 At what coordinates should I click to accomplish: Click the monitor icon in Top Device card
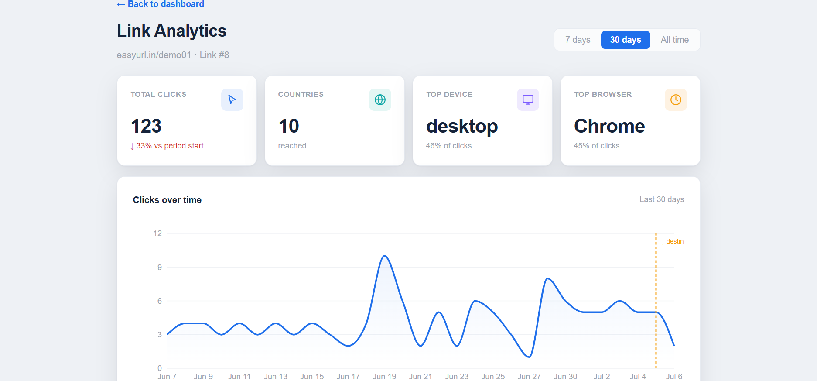tap(528, 100)
